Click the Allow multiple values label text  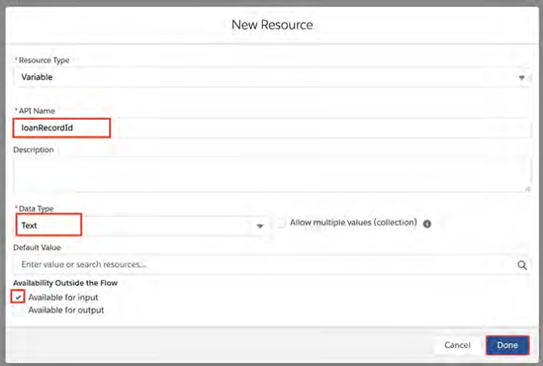click(x=353, y=223)
